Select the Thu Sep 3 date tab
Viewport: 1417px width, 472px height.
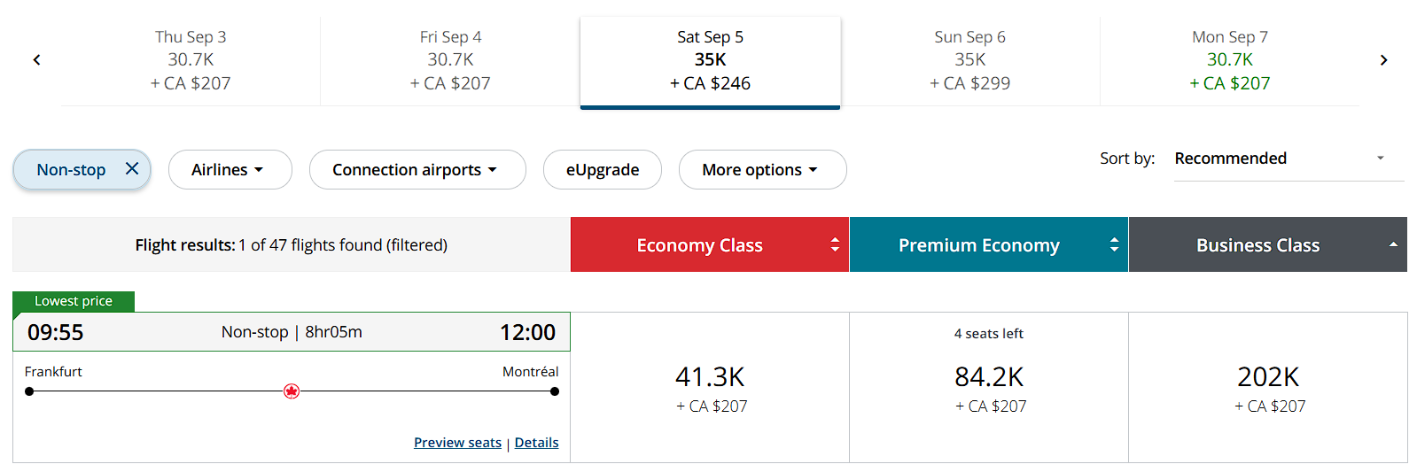[191, 60]
